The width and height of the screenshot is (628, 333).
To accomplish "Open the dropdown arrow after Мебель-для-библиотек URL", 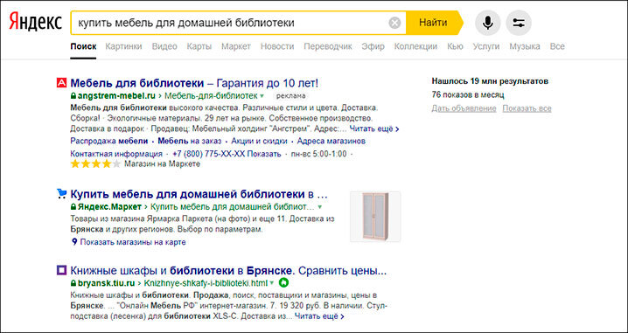I will [x=262, y=96].
